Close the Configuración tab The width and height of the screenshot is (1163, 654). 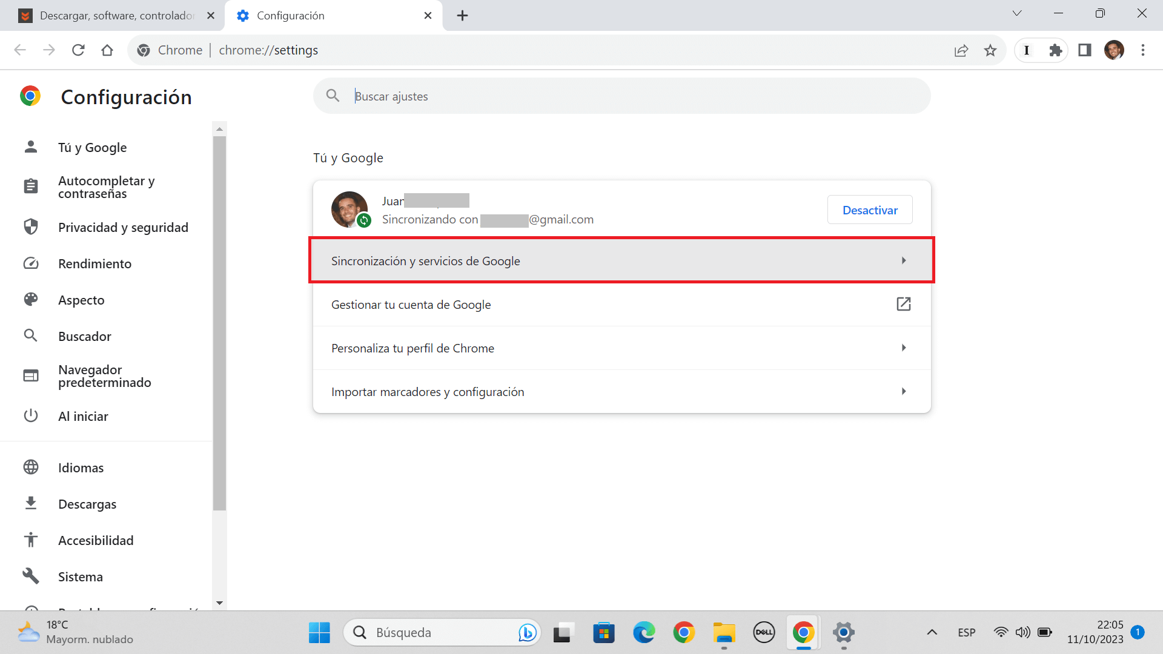(x=428, y=16)
